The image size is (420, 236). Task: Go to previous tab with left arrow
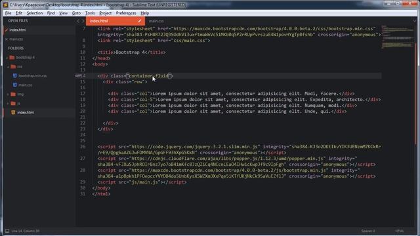point(78,21)
